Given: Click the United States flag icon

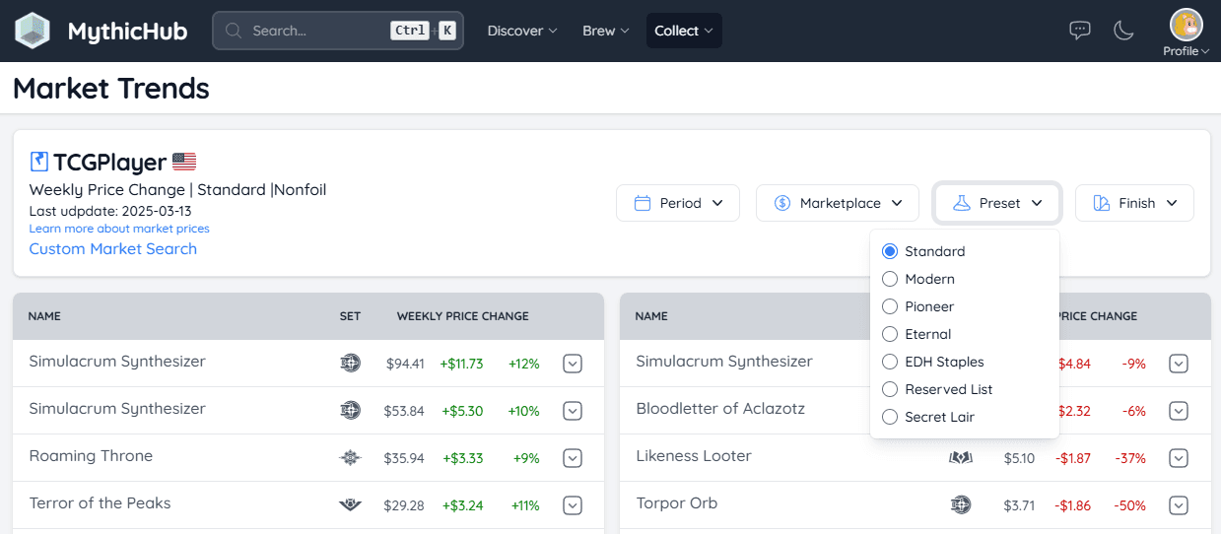Looking at the screenshot, I should point(184,162).
